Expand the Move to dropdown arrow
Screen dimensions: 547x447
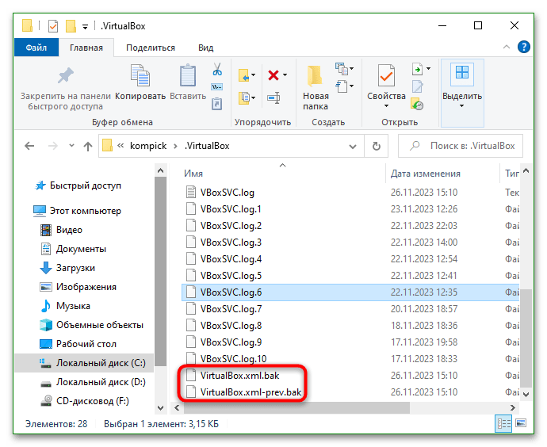[x=253, y=75]
